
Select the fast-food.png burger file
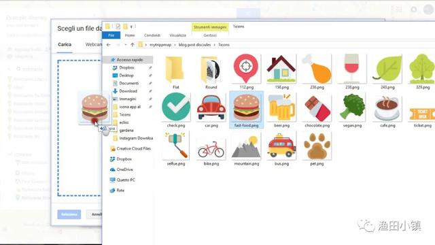tap(246, 110)
